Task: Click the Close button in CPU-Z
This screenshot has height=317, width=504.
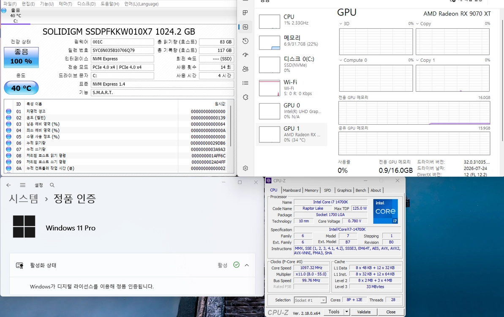Action: pos(391,312)
